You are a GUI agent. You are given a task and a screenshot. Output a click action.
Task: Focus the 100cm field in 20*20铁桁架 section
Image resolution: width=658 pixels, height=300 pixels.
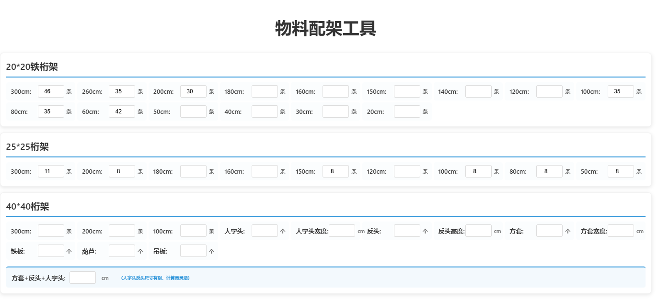pyautogui.click(x=620, y=91)
